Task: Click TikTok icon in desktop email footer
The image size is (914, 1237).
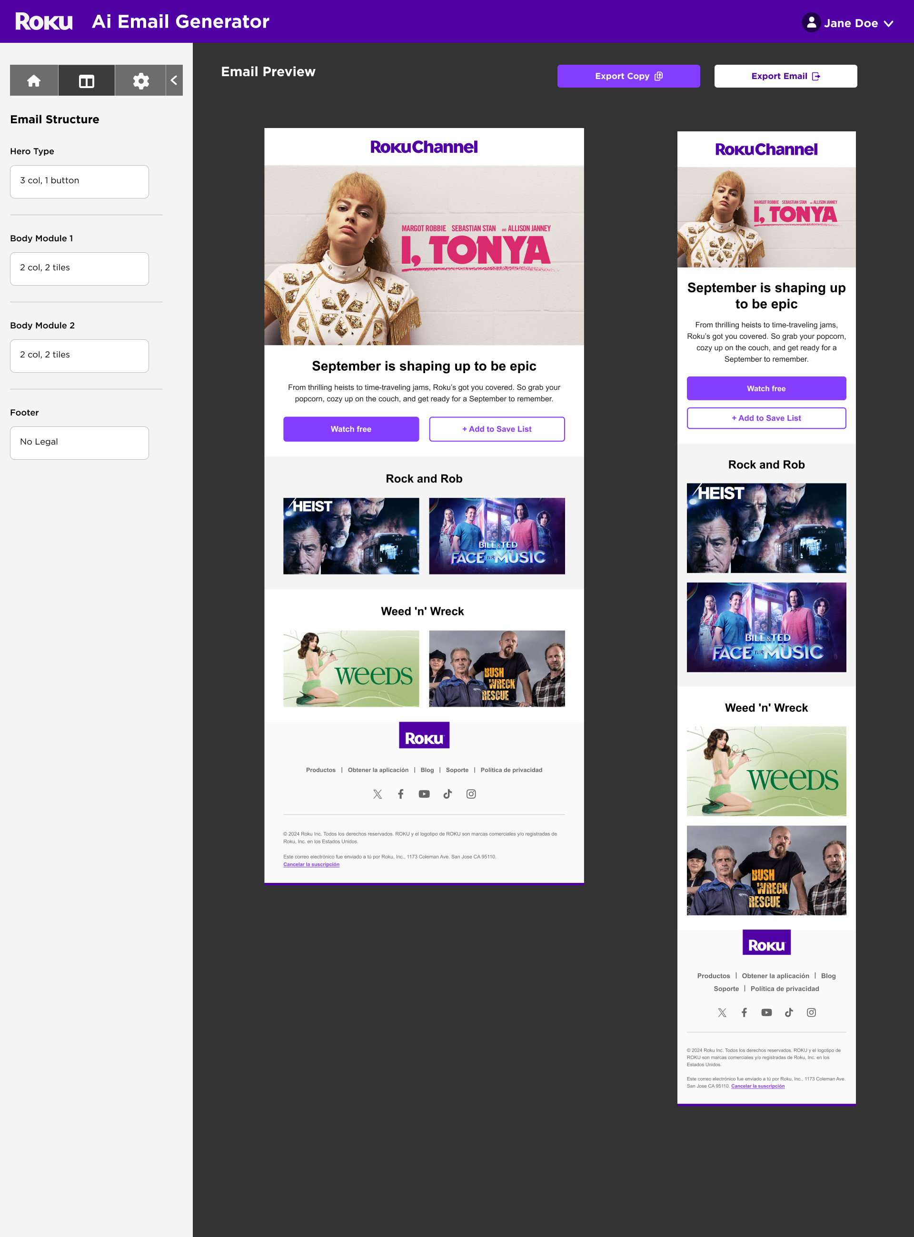Action: (447, 794)
